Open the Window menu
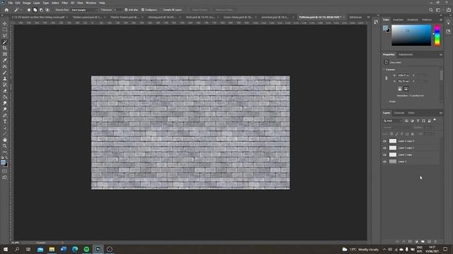 click(x=91, y=3)
